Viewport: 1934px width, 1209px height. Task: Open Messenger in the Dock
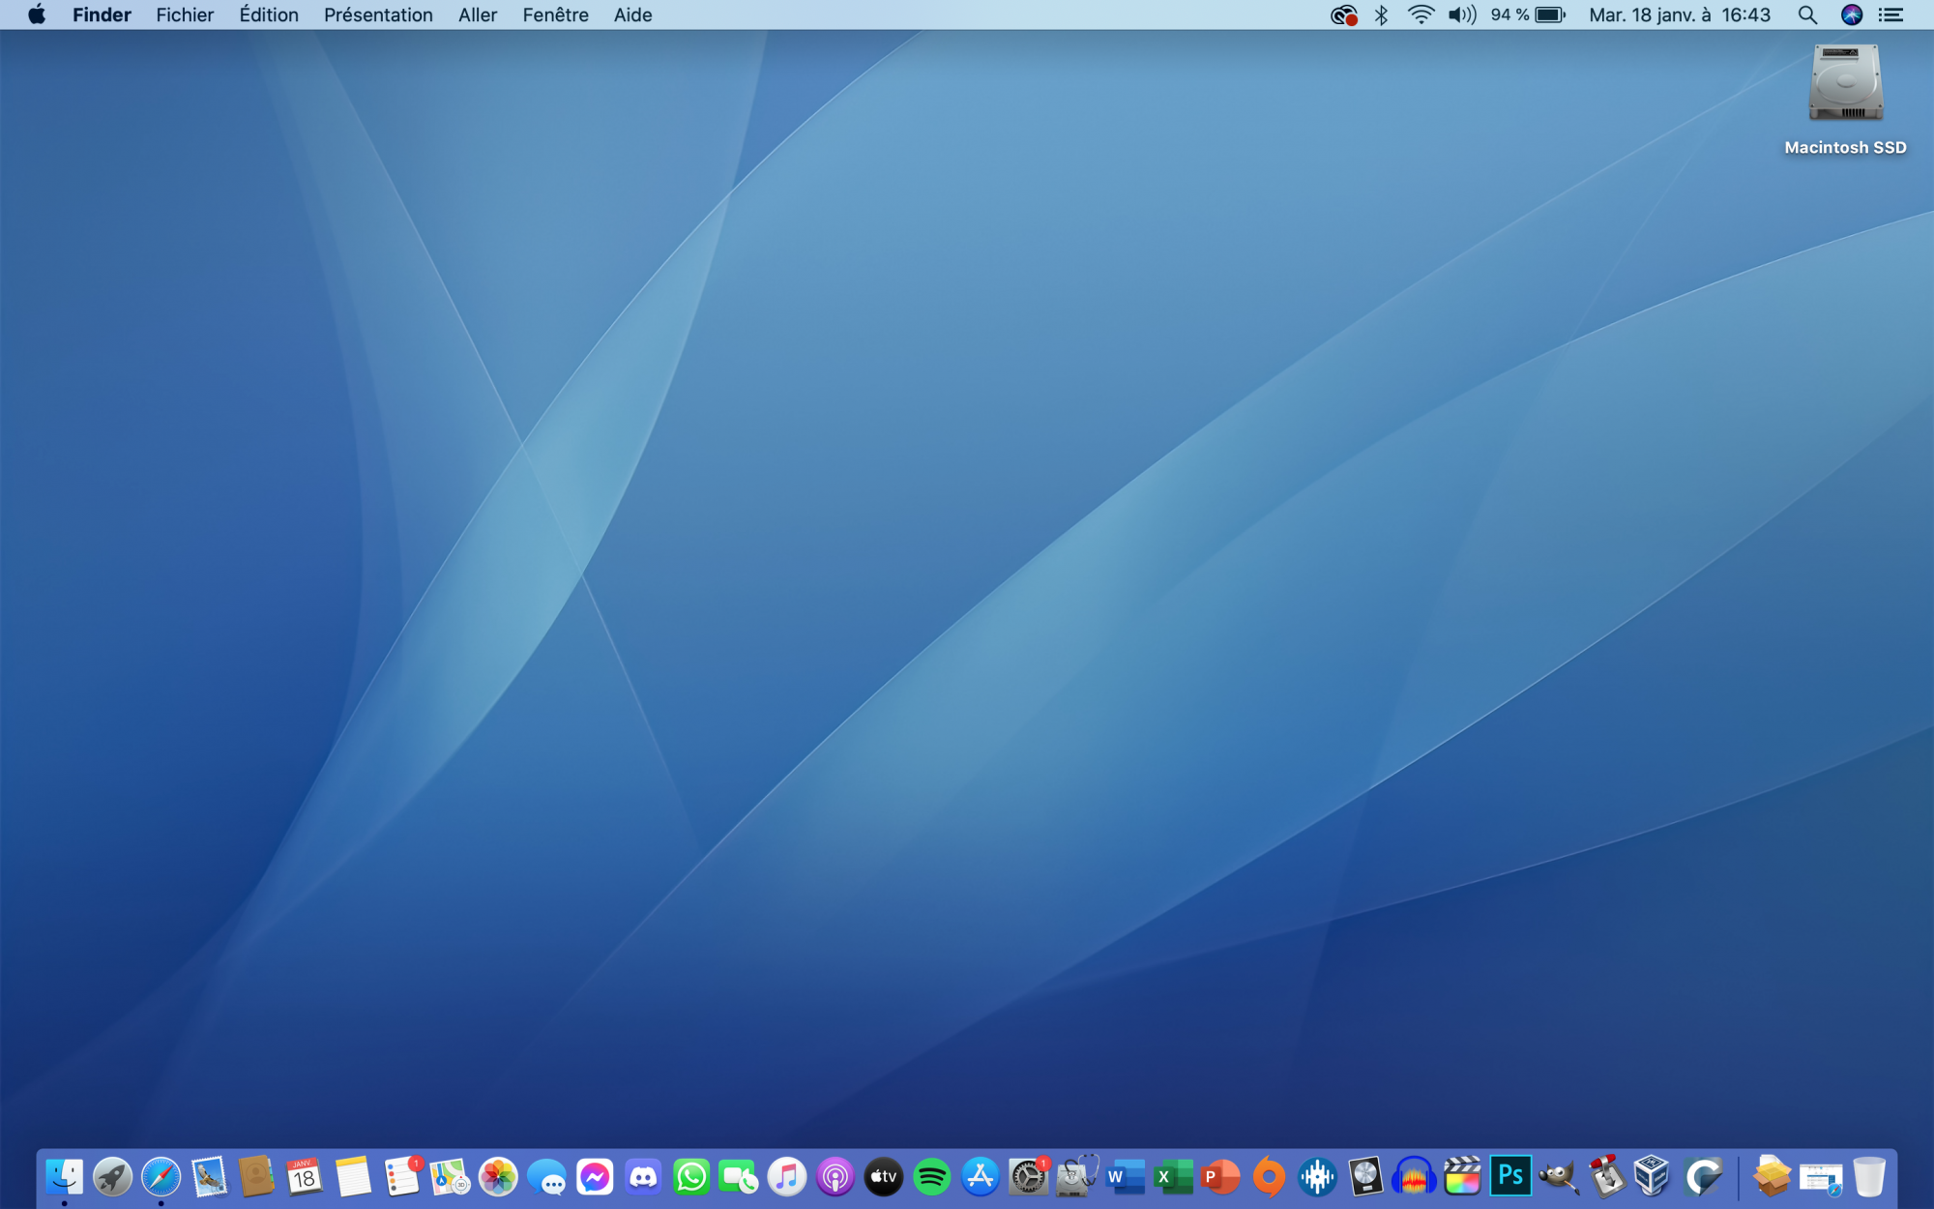(595, 1177)
